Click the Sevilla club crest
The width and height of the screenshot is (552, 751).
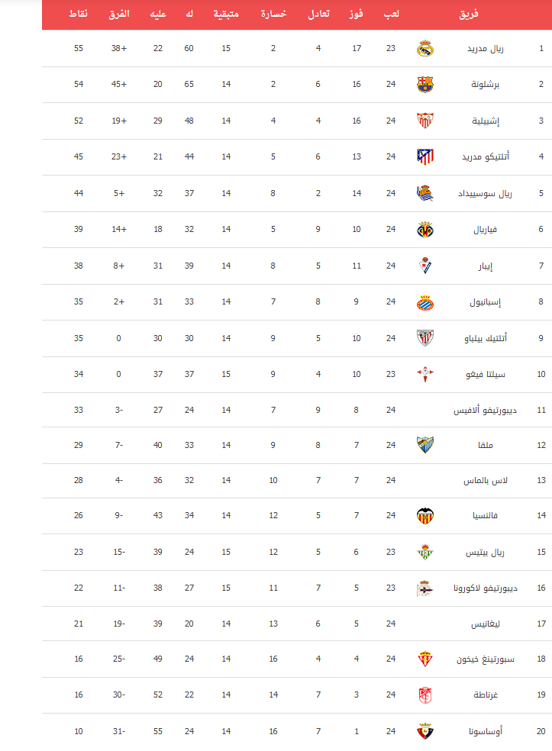pos(425,121)
